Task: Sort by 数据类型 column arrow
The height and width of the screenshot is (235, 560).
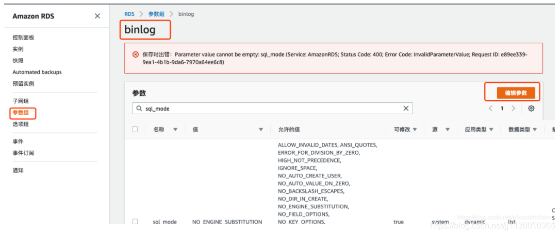Action: 535,130
